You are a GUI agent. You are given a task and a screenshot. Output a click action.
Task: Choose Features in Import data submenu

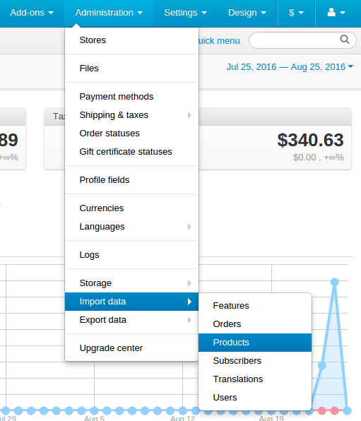tap(255, 306)
